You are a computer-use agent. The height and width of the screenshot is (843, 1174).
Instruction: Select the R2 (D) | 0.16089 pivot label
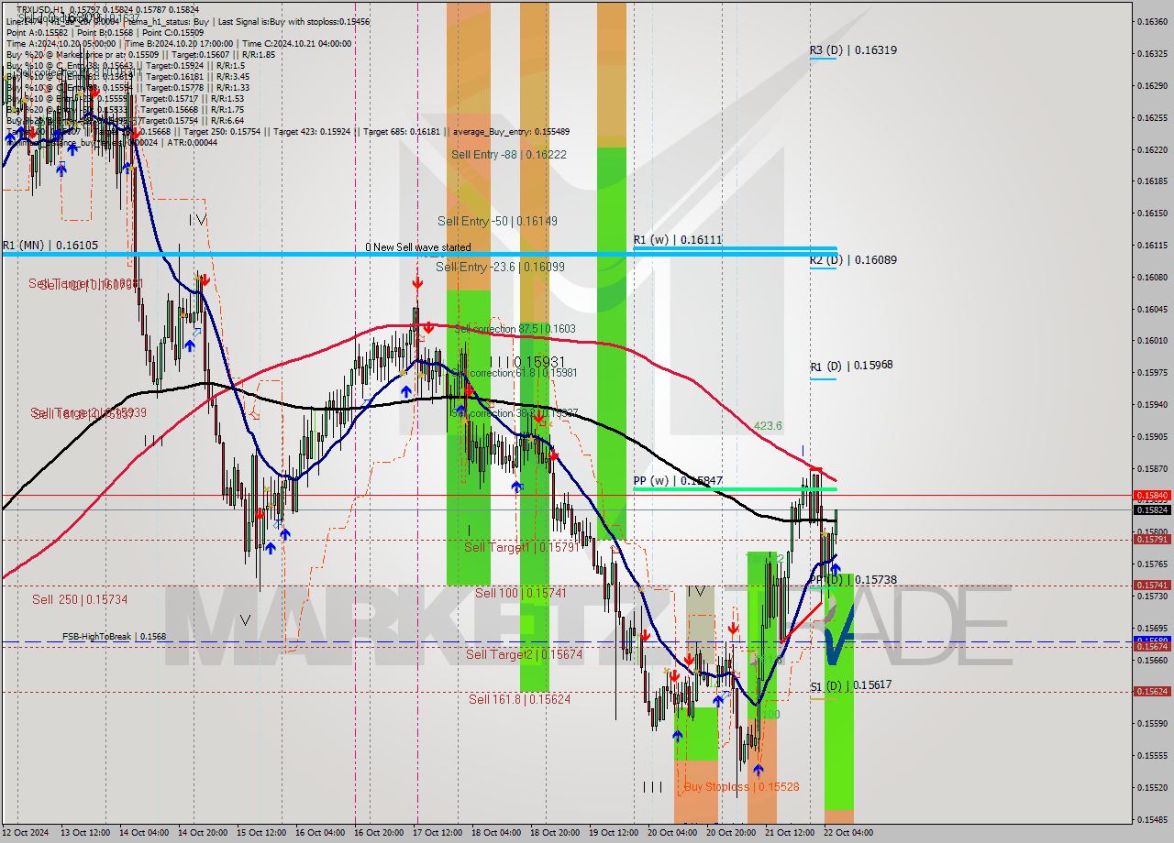click(853, 259)
